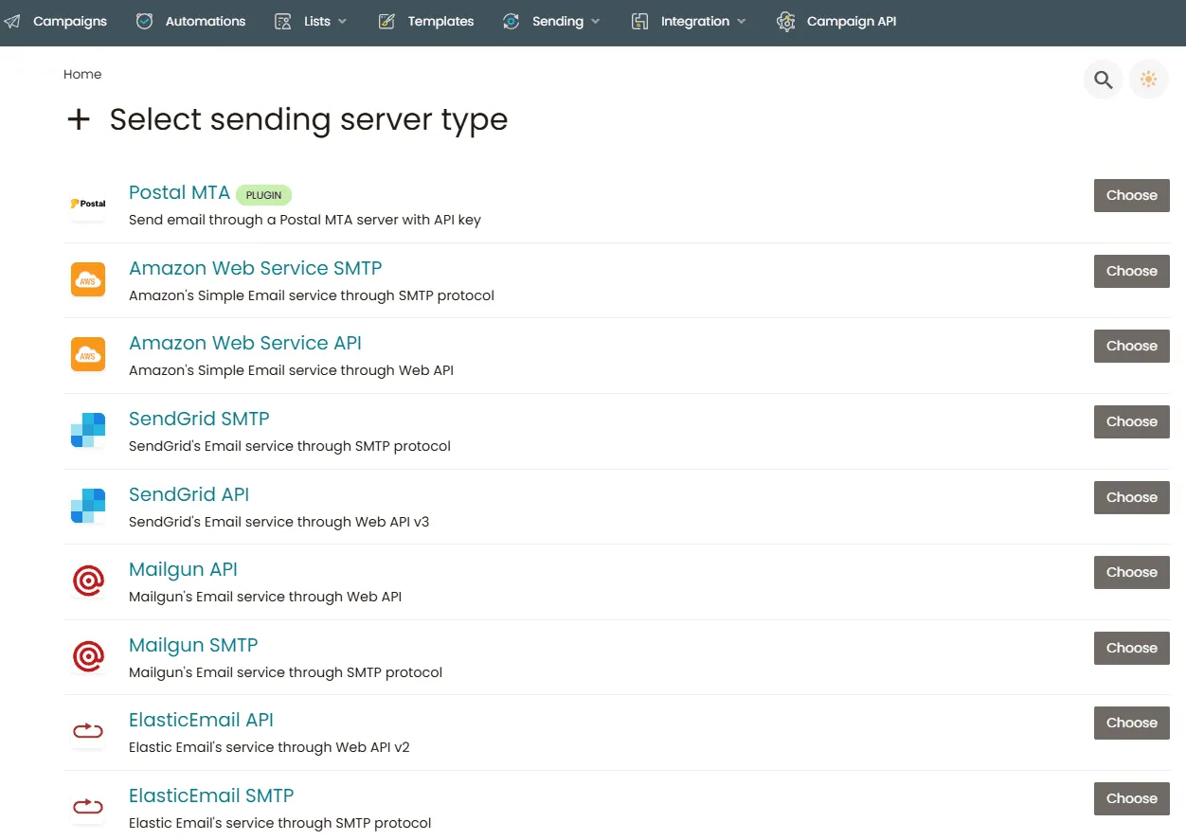Click the ElasticEmail API logo icon
The height and width of the screenshot is (840, 1186).
[x=88, y=731]
